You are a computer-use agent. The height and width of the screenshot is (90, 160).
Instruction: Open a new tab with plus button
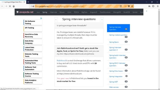click(28, 2)
